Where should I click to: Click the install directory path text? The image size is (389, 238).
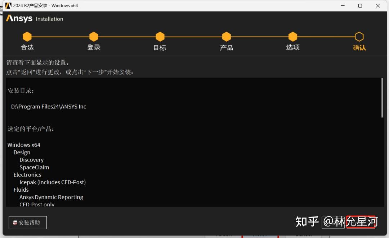tap(48, 106)
